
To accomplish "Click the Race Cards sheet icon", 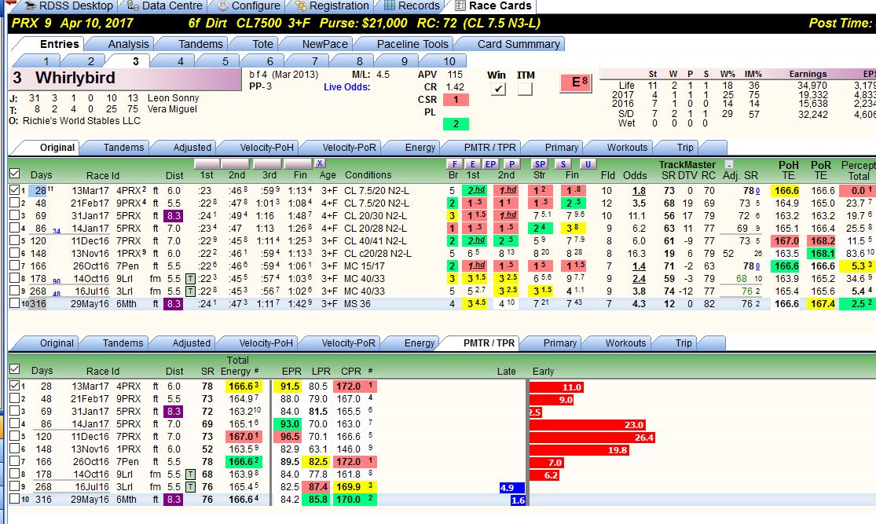I will [x=460, y=5].
